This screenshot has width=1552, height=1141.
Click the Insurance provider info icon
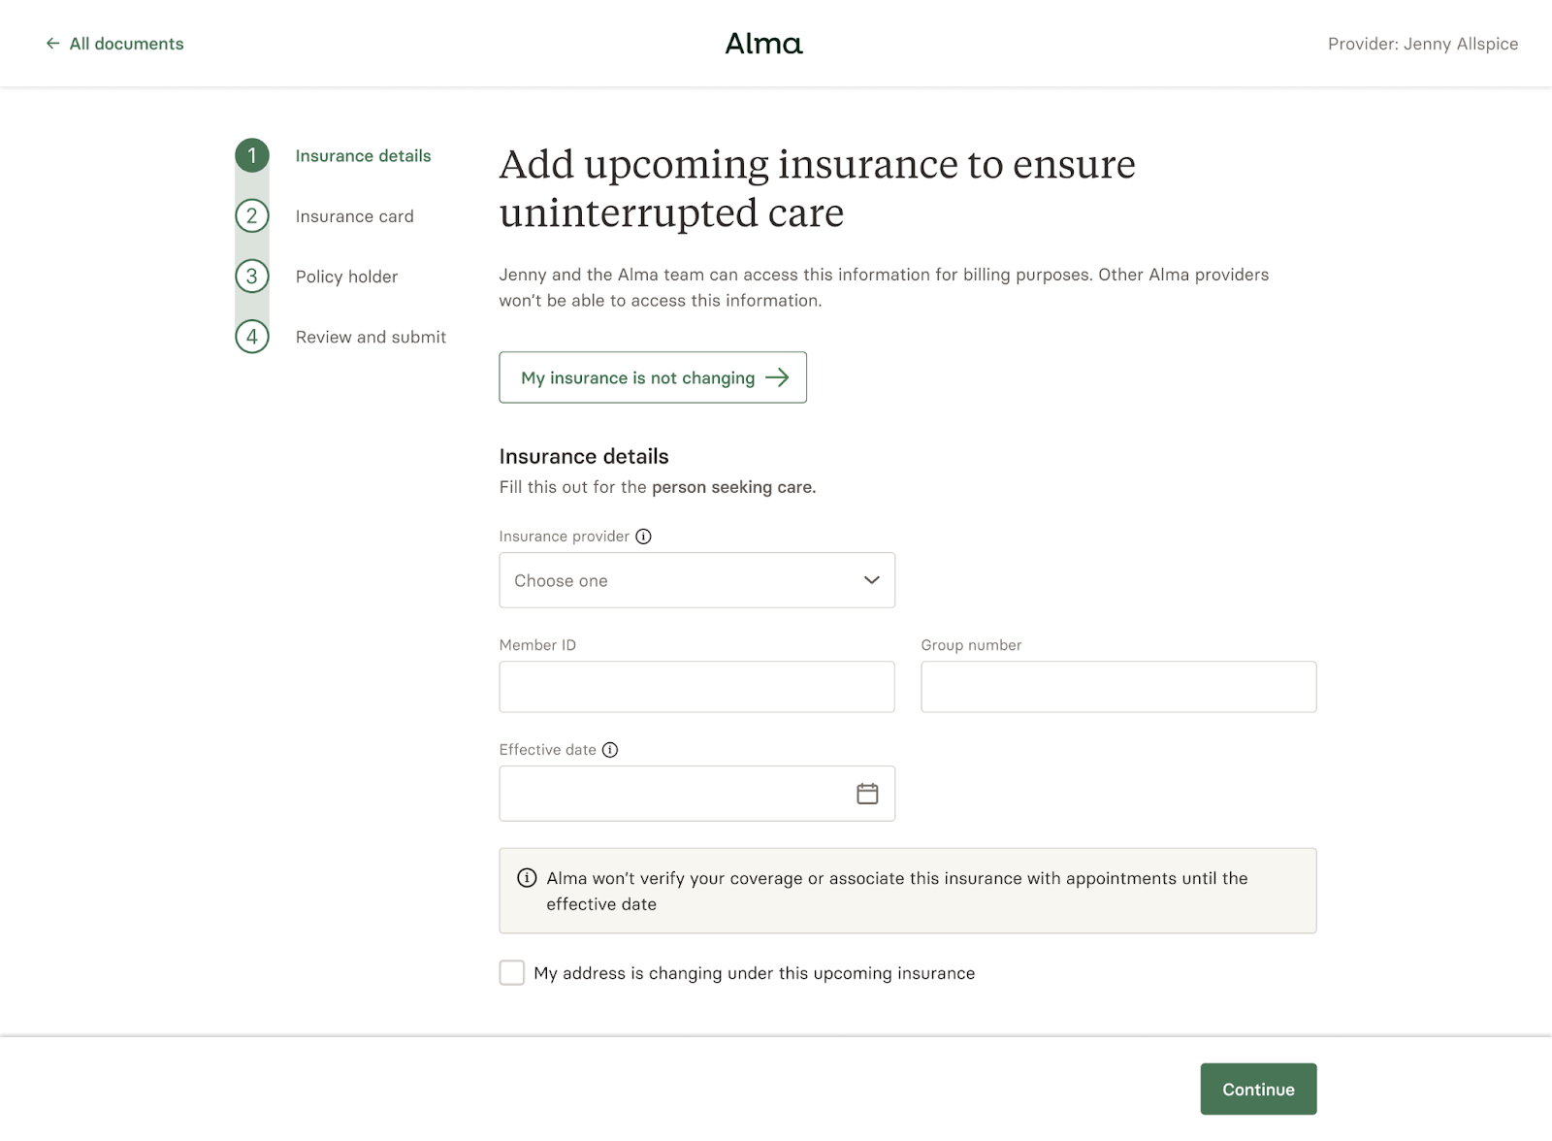click(x=643, y=537)
